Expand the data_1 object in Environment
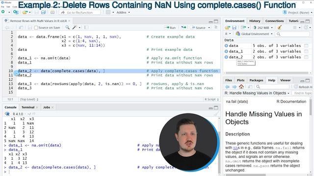Image resolution: width=314 pixels, height=176 pixels. 226,51
